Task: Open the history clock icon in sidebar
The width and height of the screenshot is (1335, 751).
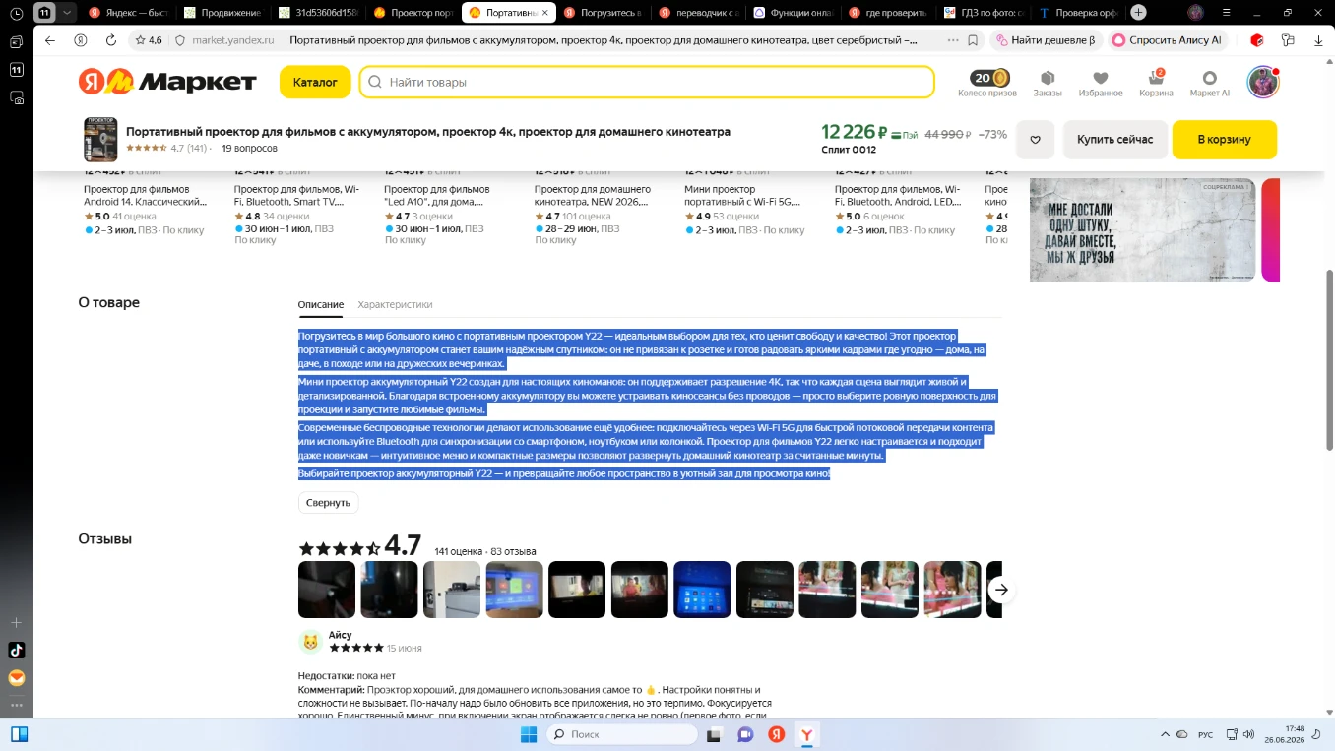Action: [x=16, y=14]
